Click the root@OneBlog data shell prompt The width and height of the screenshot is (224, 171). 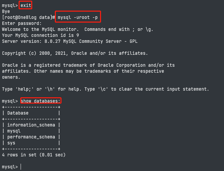click(28, 17)
